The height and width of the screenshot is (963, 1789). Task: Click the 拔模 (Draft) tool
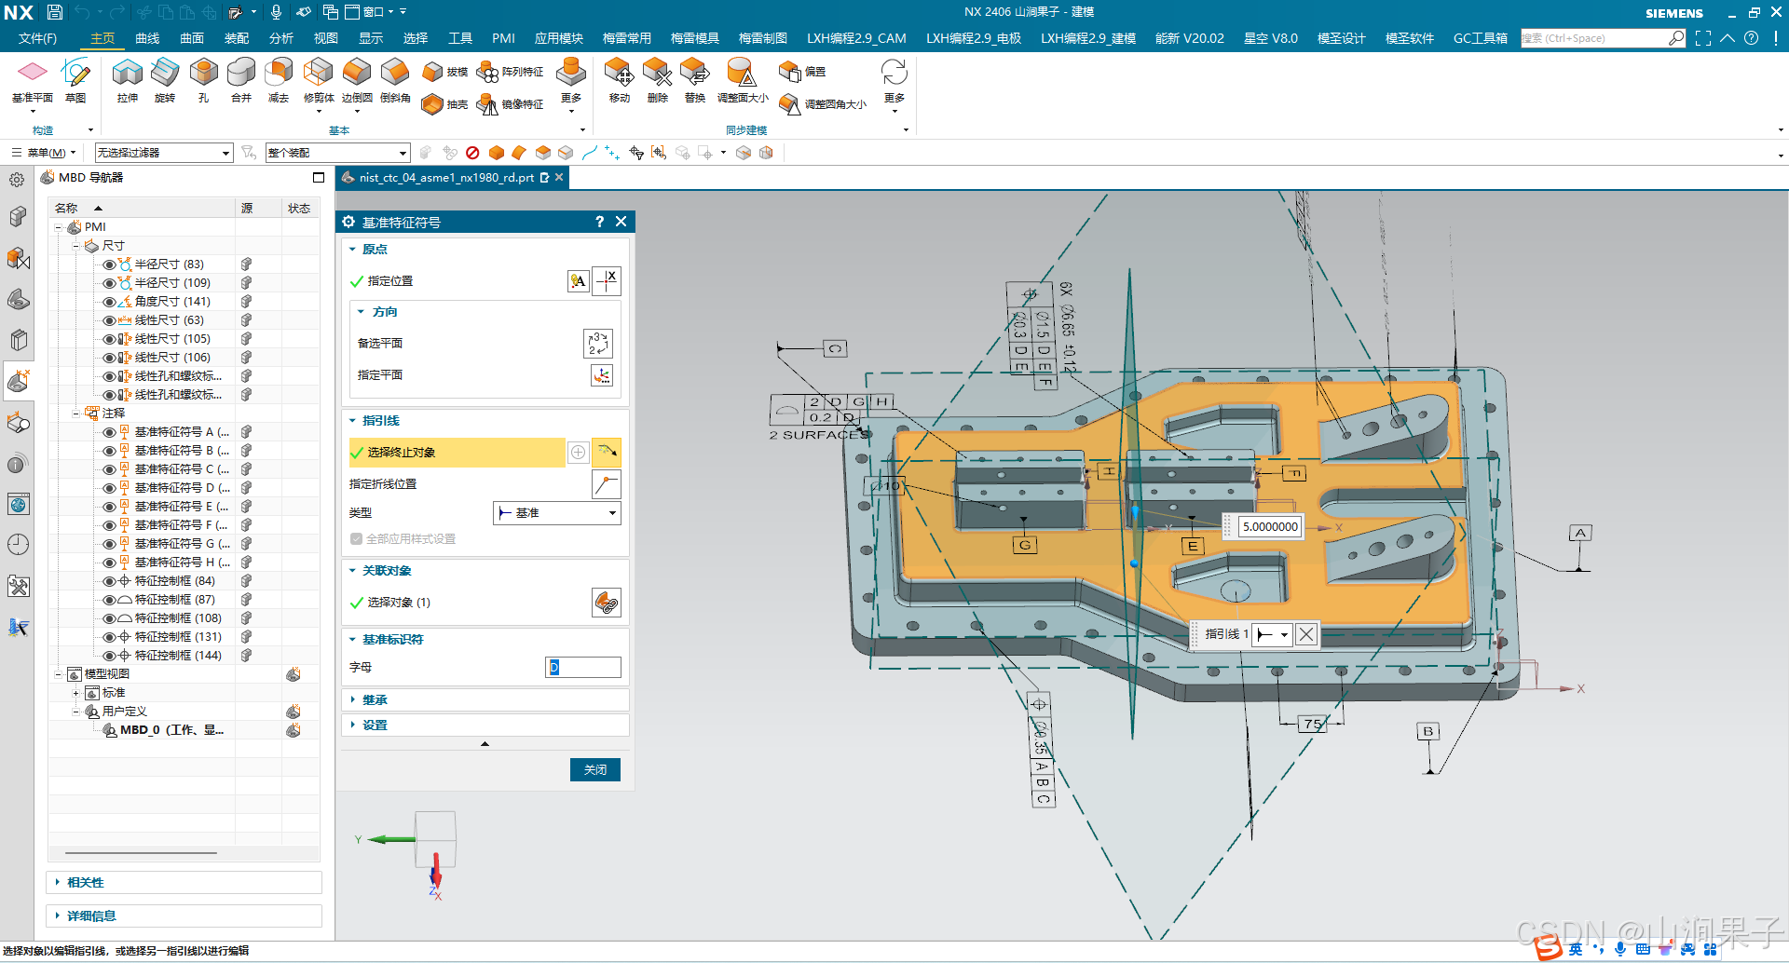point(444,72)
